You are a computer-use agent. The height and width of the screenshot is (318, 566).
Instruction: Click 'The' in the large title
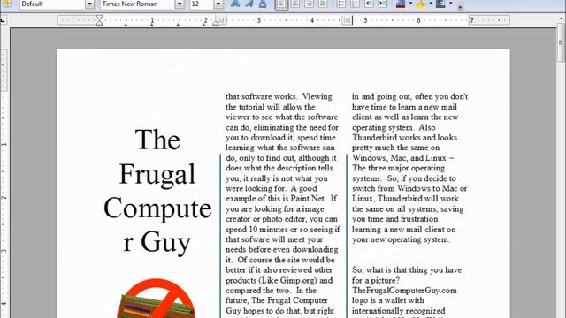[157, 140]
